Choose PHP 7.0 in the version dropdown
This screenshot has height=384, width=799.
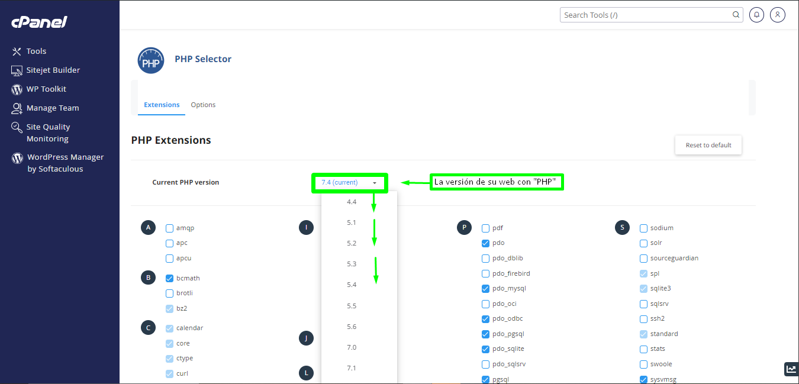352,347
